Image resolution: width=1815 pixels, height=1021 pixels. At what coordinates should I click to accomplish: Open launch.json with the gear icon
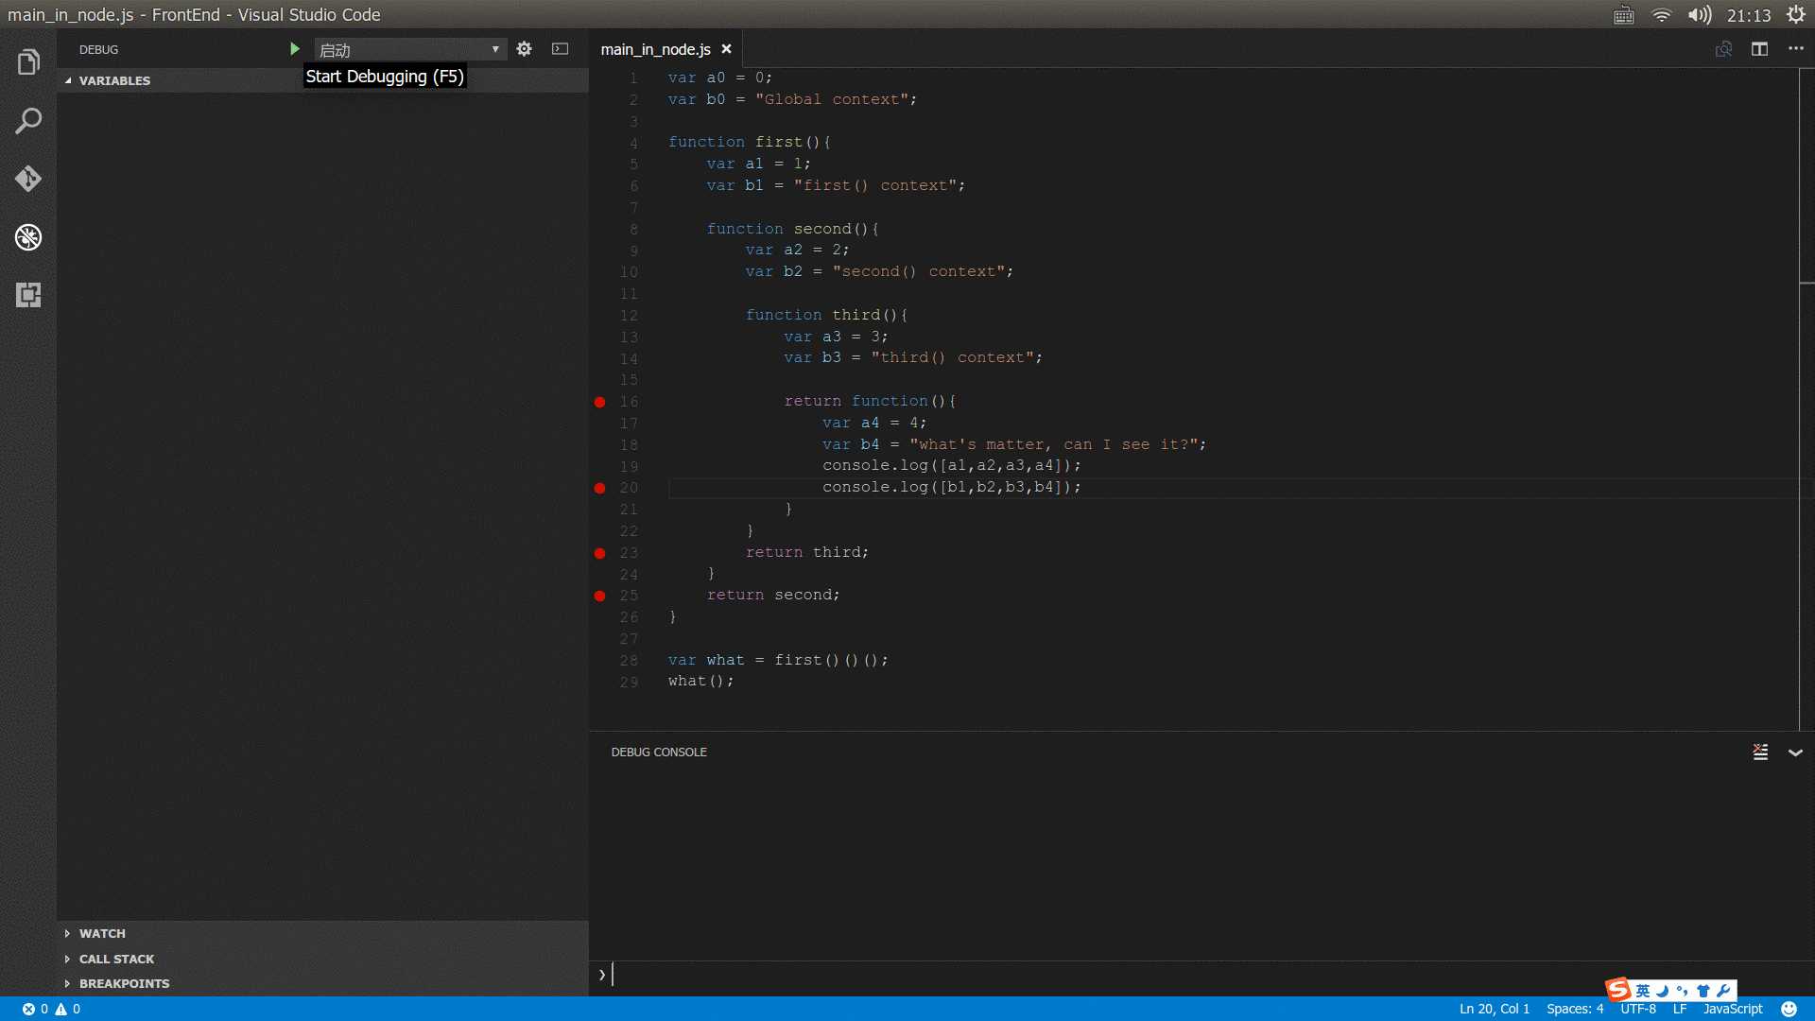pyautogui.click(x=525, y=49)
